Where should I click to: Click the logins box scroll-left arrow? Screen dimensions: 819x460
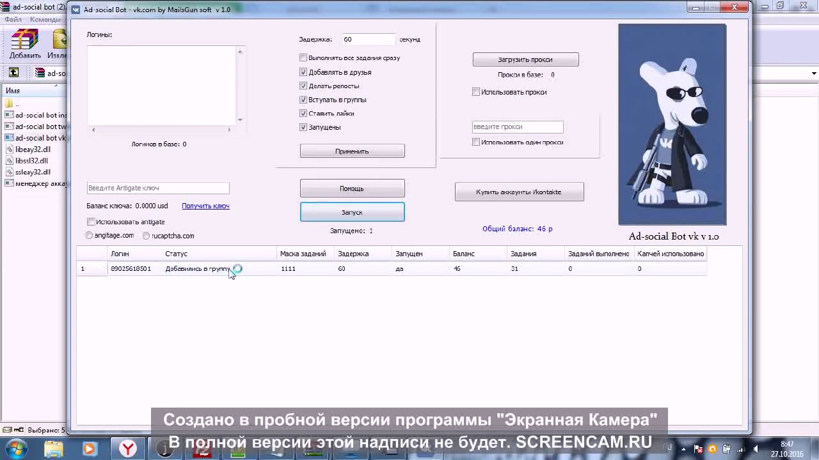coord(93,130)
